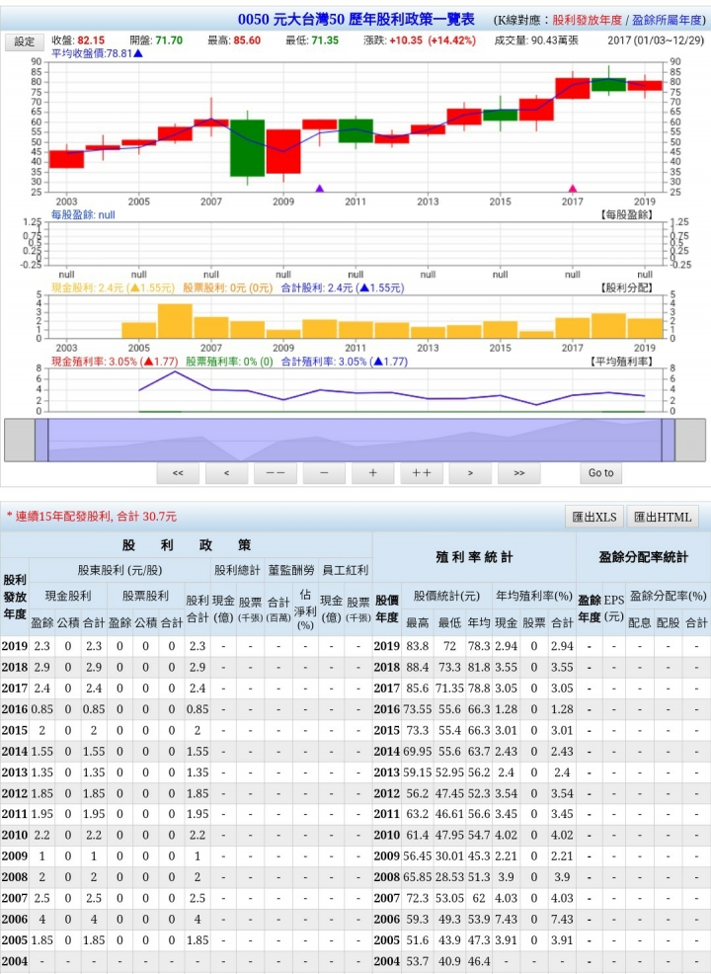Export table via 匯出HTML button
The height and width of the screenshot is (974, 711).
pyautogui.click(x=663, y=517)
